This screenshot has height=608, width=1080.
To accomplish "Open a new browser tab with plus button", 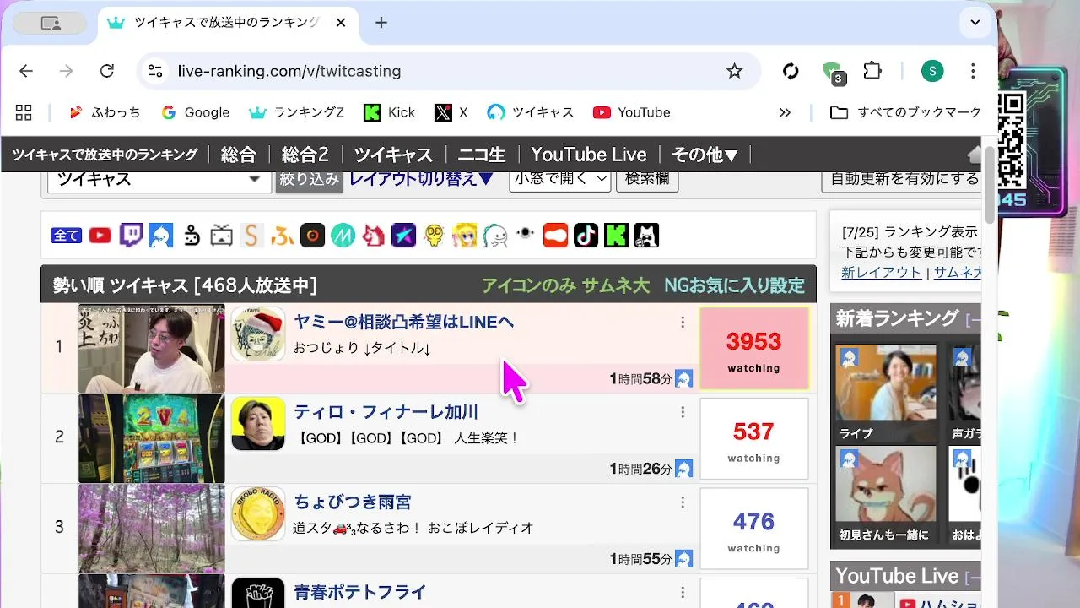I will tap(381, 23).
